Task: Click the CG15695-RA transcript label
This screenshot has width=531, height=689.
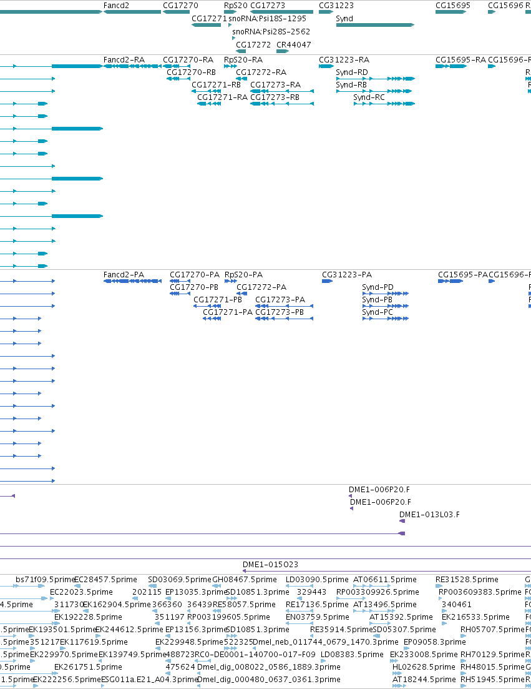Action: coord(460,60)
